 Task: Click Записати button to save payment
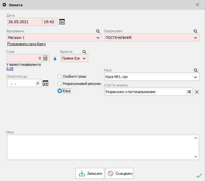(90, 173)
